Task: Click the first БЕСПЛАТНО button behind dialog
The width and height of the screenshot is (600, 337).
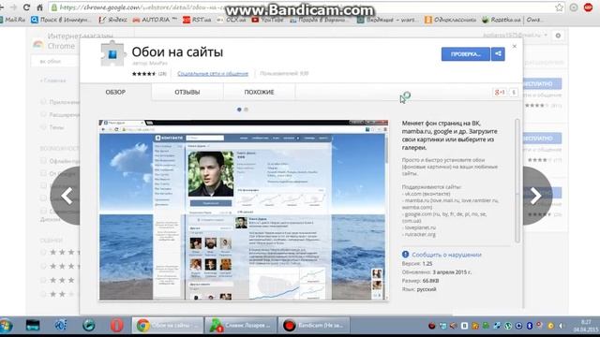Action: pyautogui.click(x=542, y=83)
